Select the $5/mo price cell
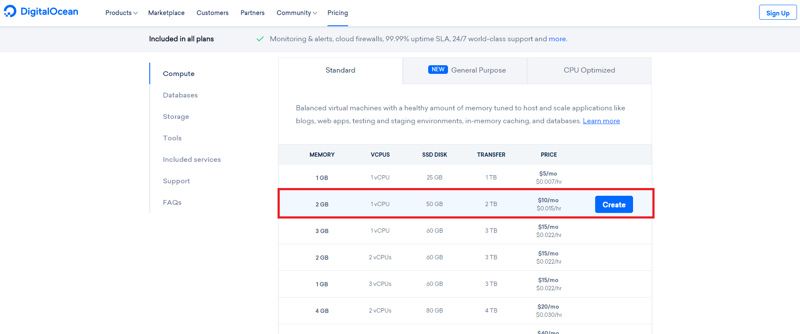This screenshot has width=800, height=334. tap(549, 177)
